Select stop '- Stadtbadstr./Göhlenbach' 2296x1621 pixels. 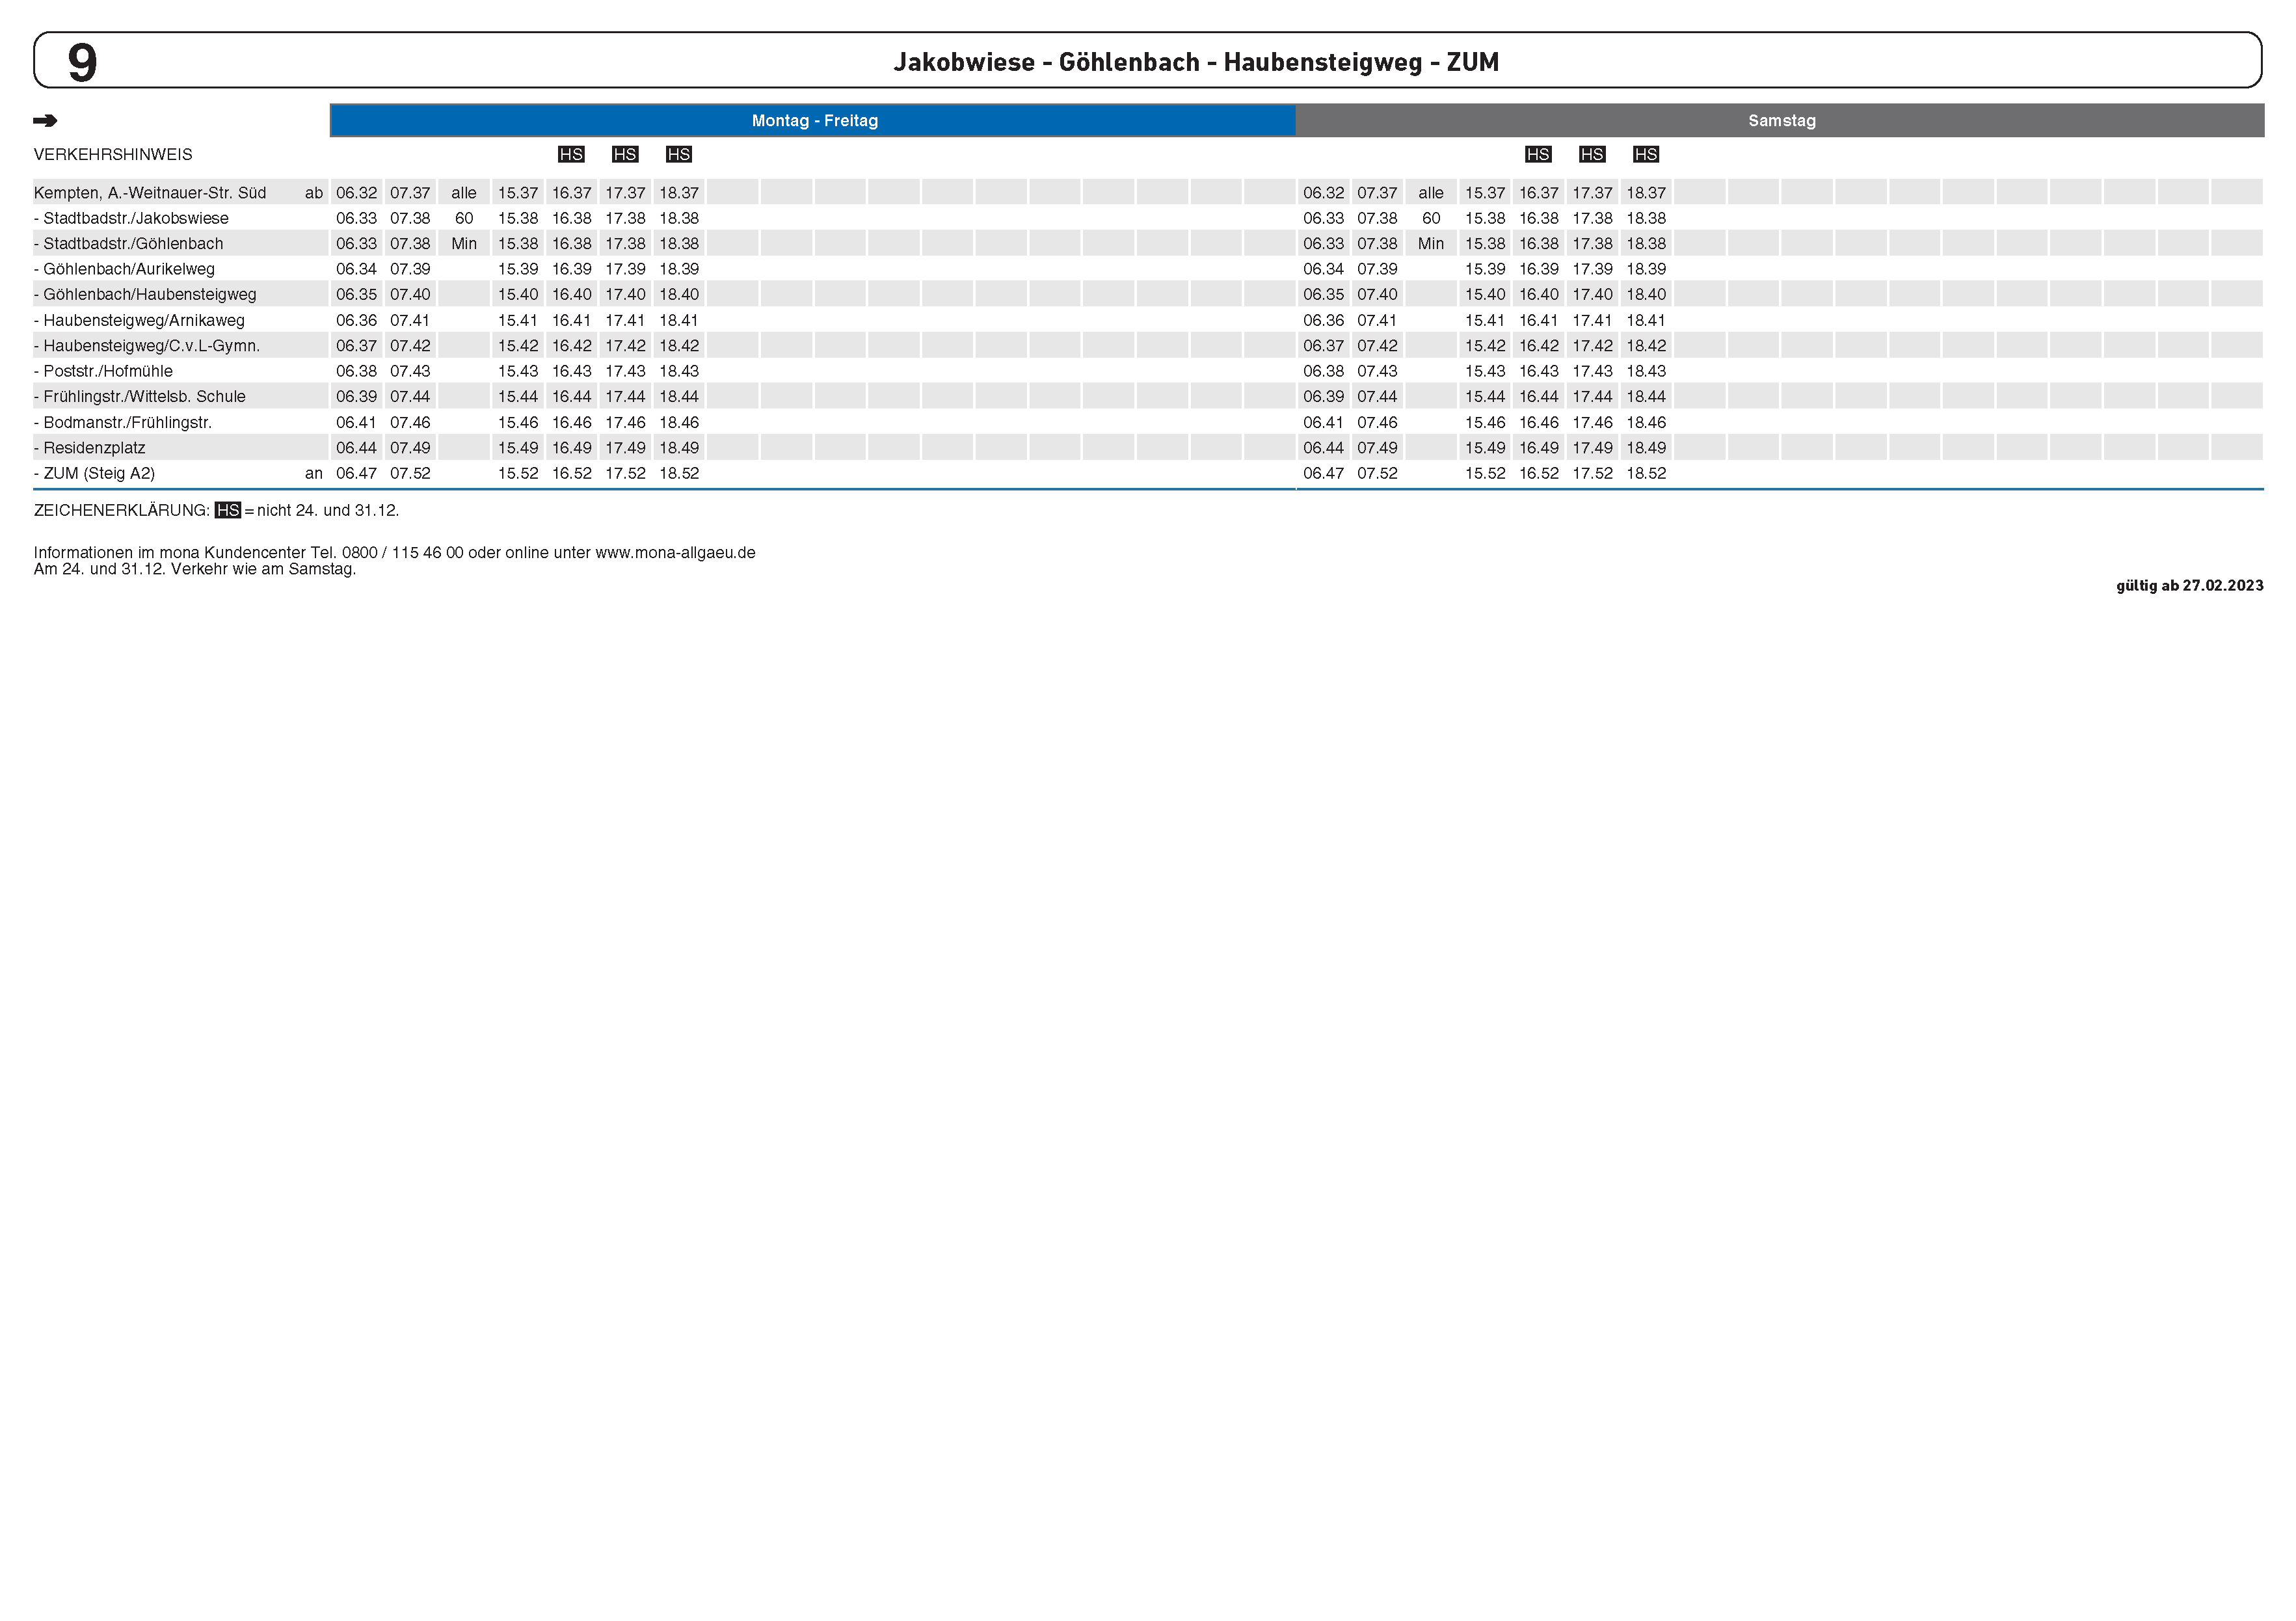coord(128,243)
